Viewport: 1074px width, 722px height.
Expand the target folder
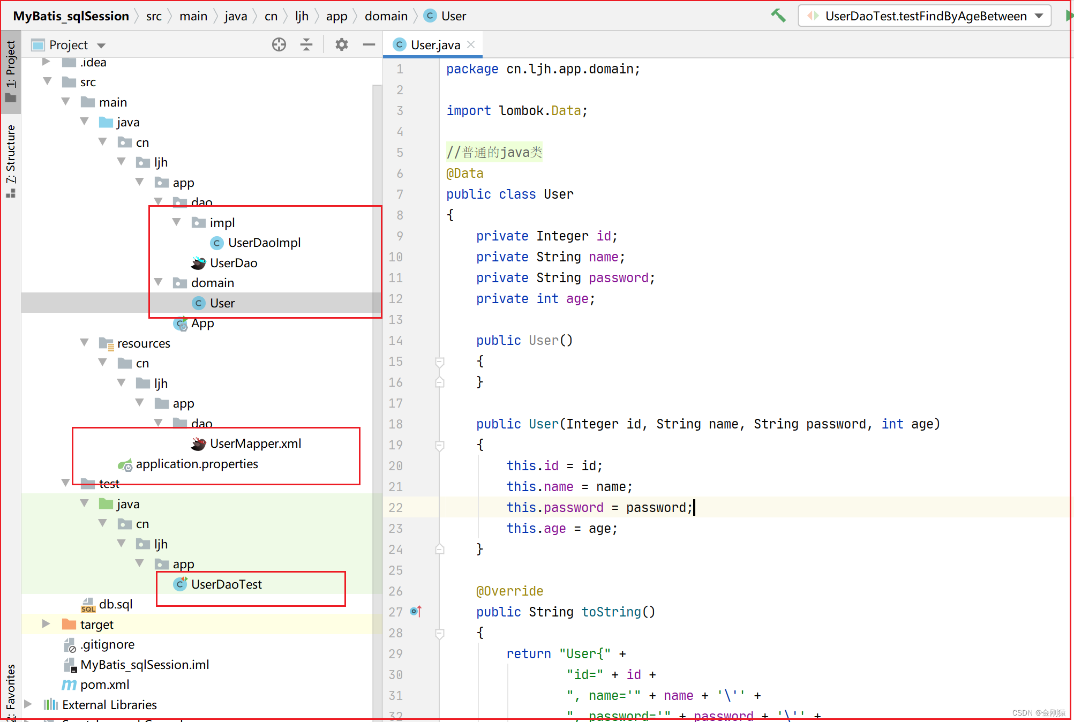pos(47,624)
